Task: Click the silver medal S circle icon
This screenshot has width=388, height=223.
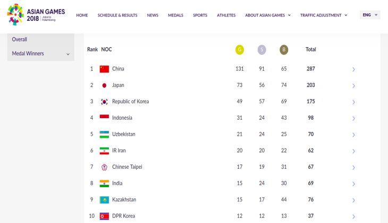Action: (262, 49)
